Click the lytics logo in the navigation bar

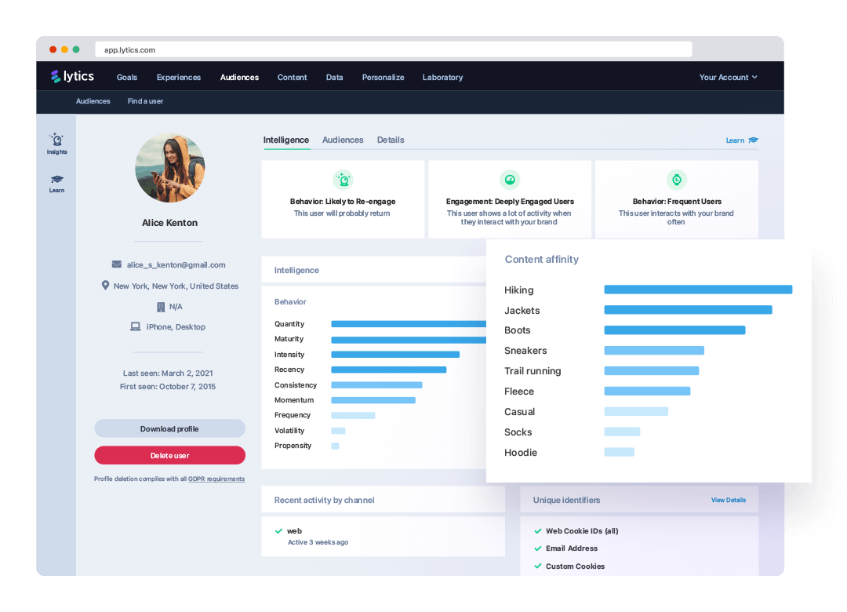pyautogui.click(x=72, y=76)
